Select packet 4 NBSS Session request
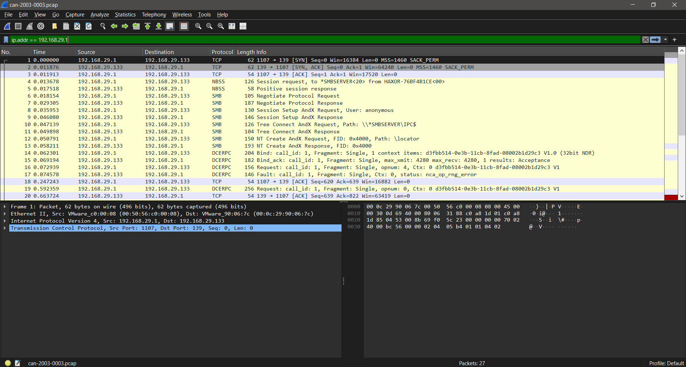The image size is (686, 367). 332,81
